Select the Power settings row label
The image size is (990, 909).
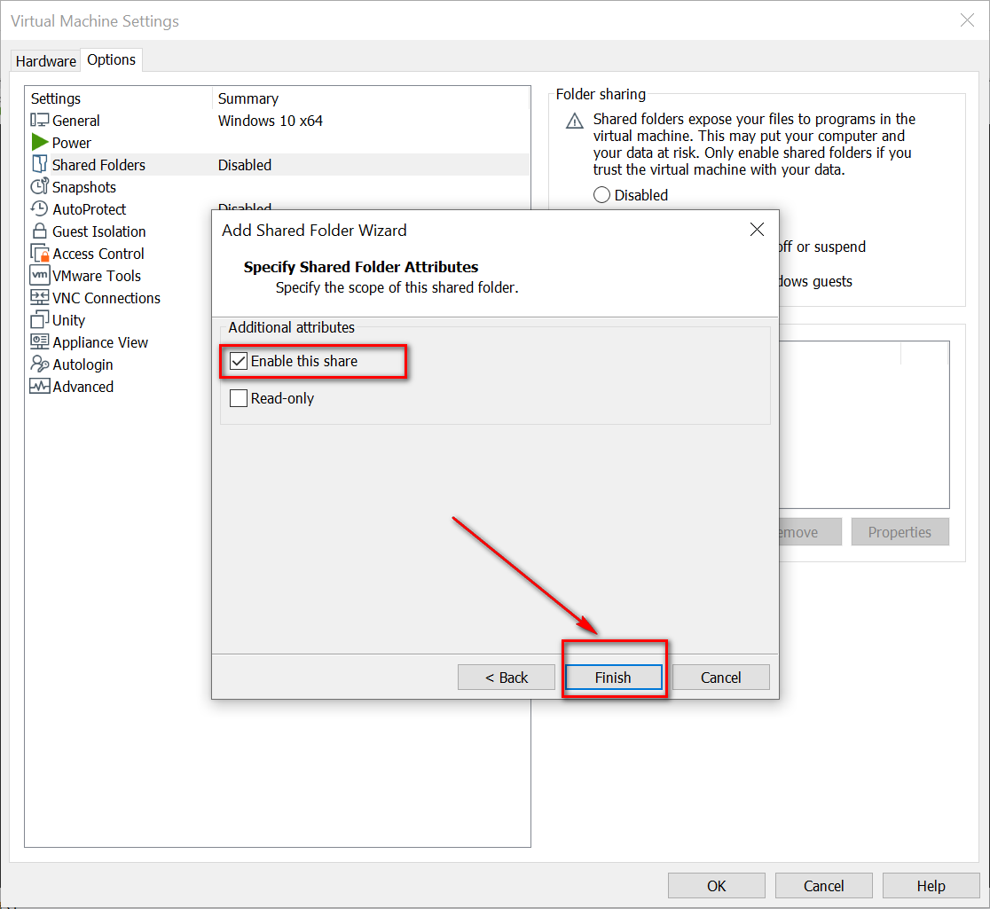point(71,143)
